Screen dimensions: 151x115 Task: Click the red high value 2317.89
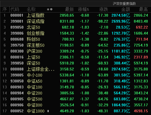[141, 57]
